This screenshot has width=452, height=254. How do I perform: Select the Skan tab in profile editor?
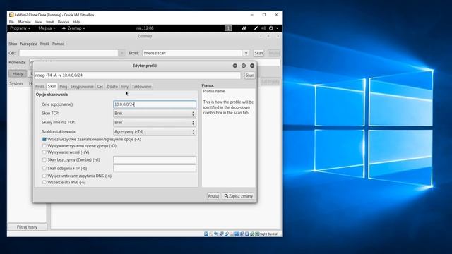click(x=52, y=86)
